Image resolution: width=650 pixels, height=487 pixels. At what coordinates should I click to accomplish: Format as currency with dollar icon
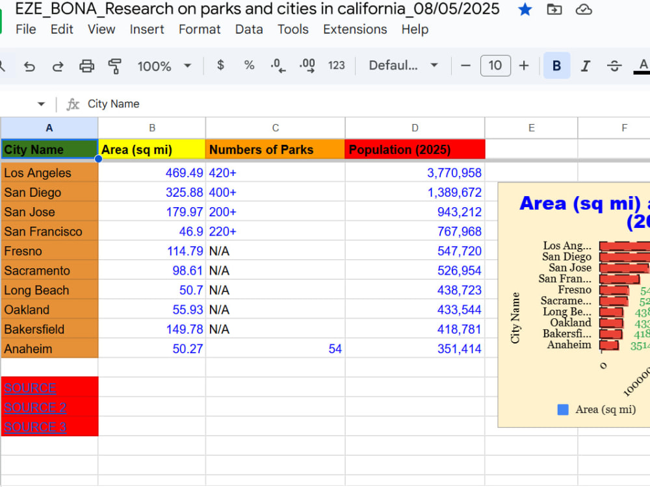click(220, 65)
